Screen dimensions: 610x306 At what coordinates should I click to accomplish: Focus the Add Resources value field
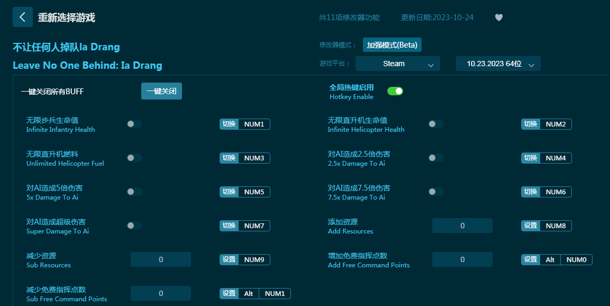point(462,226)
